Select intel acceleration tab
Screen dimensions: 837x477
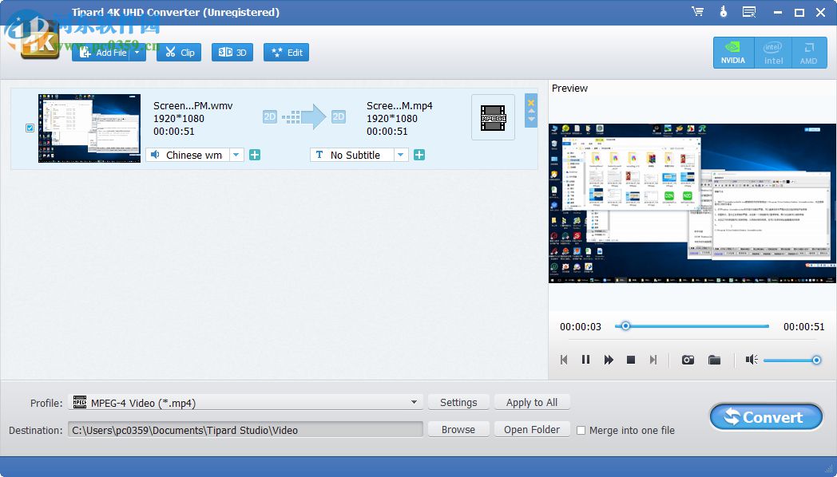point(772,53)
